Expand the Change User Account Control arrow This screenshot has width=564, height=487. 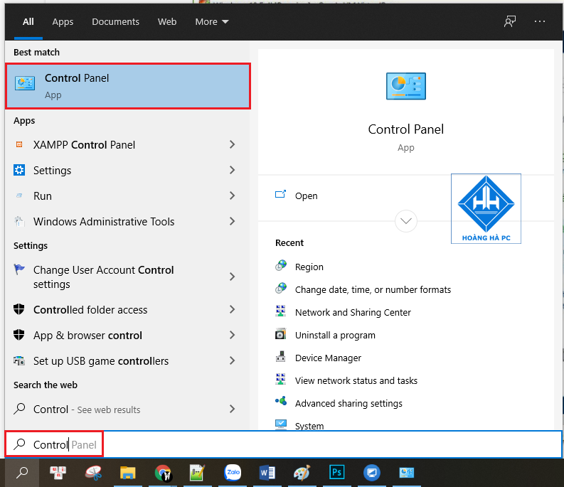[x=233, y=277]
